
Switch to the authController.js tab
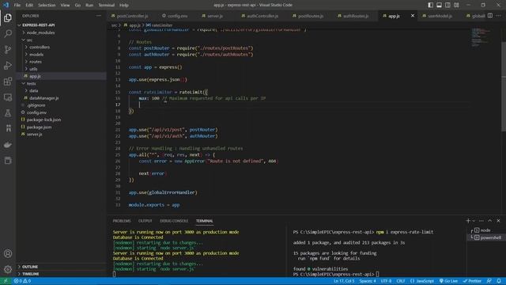pos(260,16)
